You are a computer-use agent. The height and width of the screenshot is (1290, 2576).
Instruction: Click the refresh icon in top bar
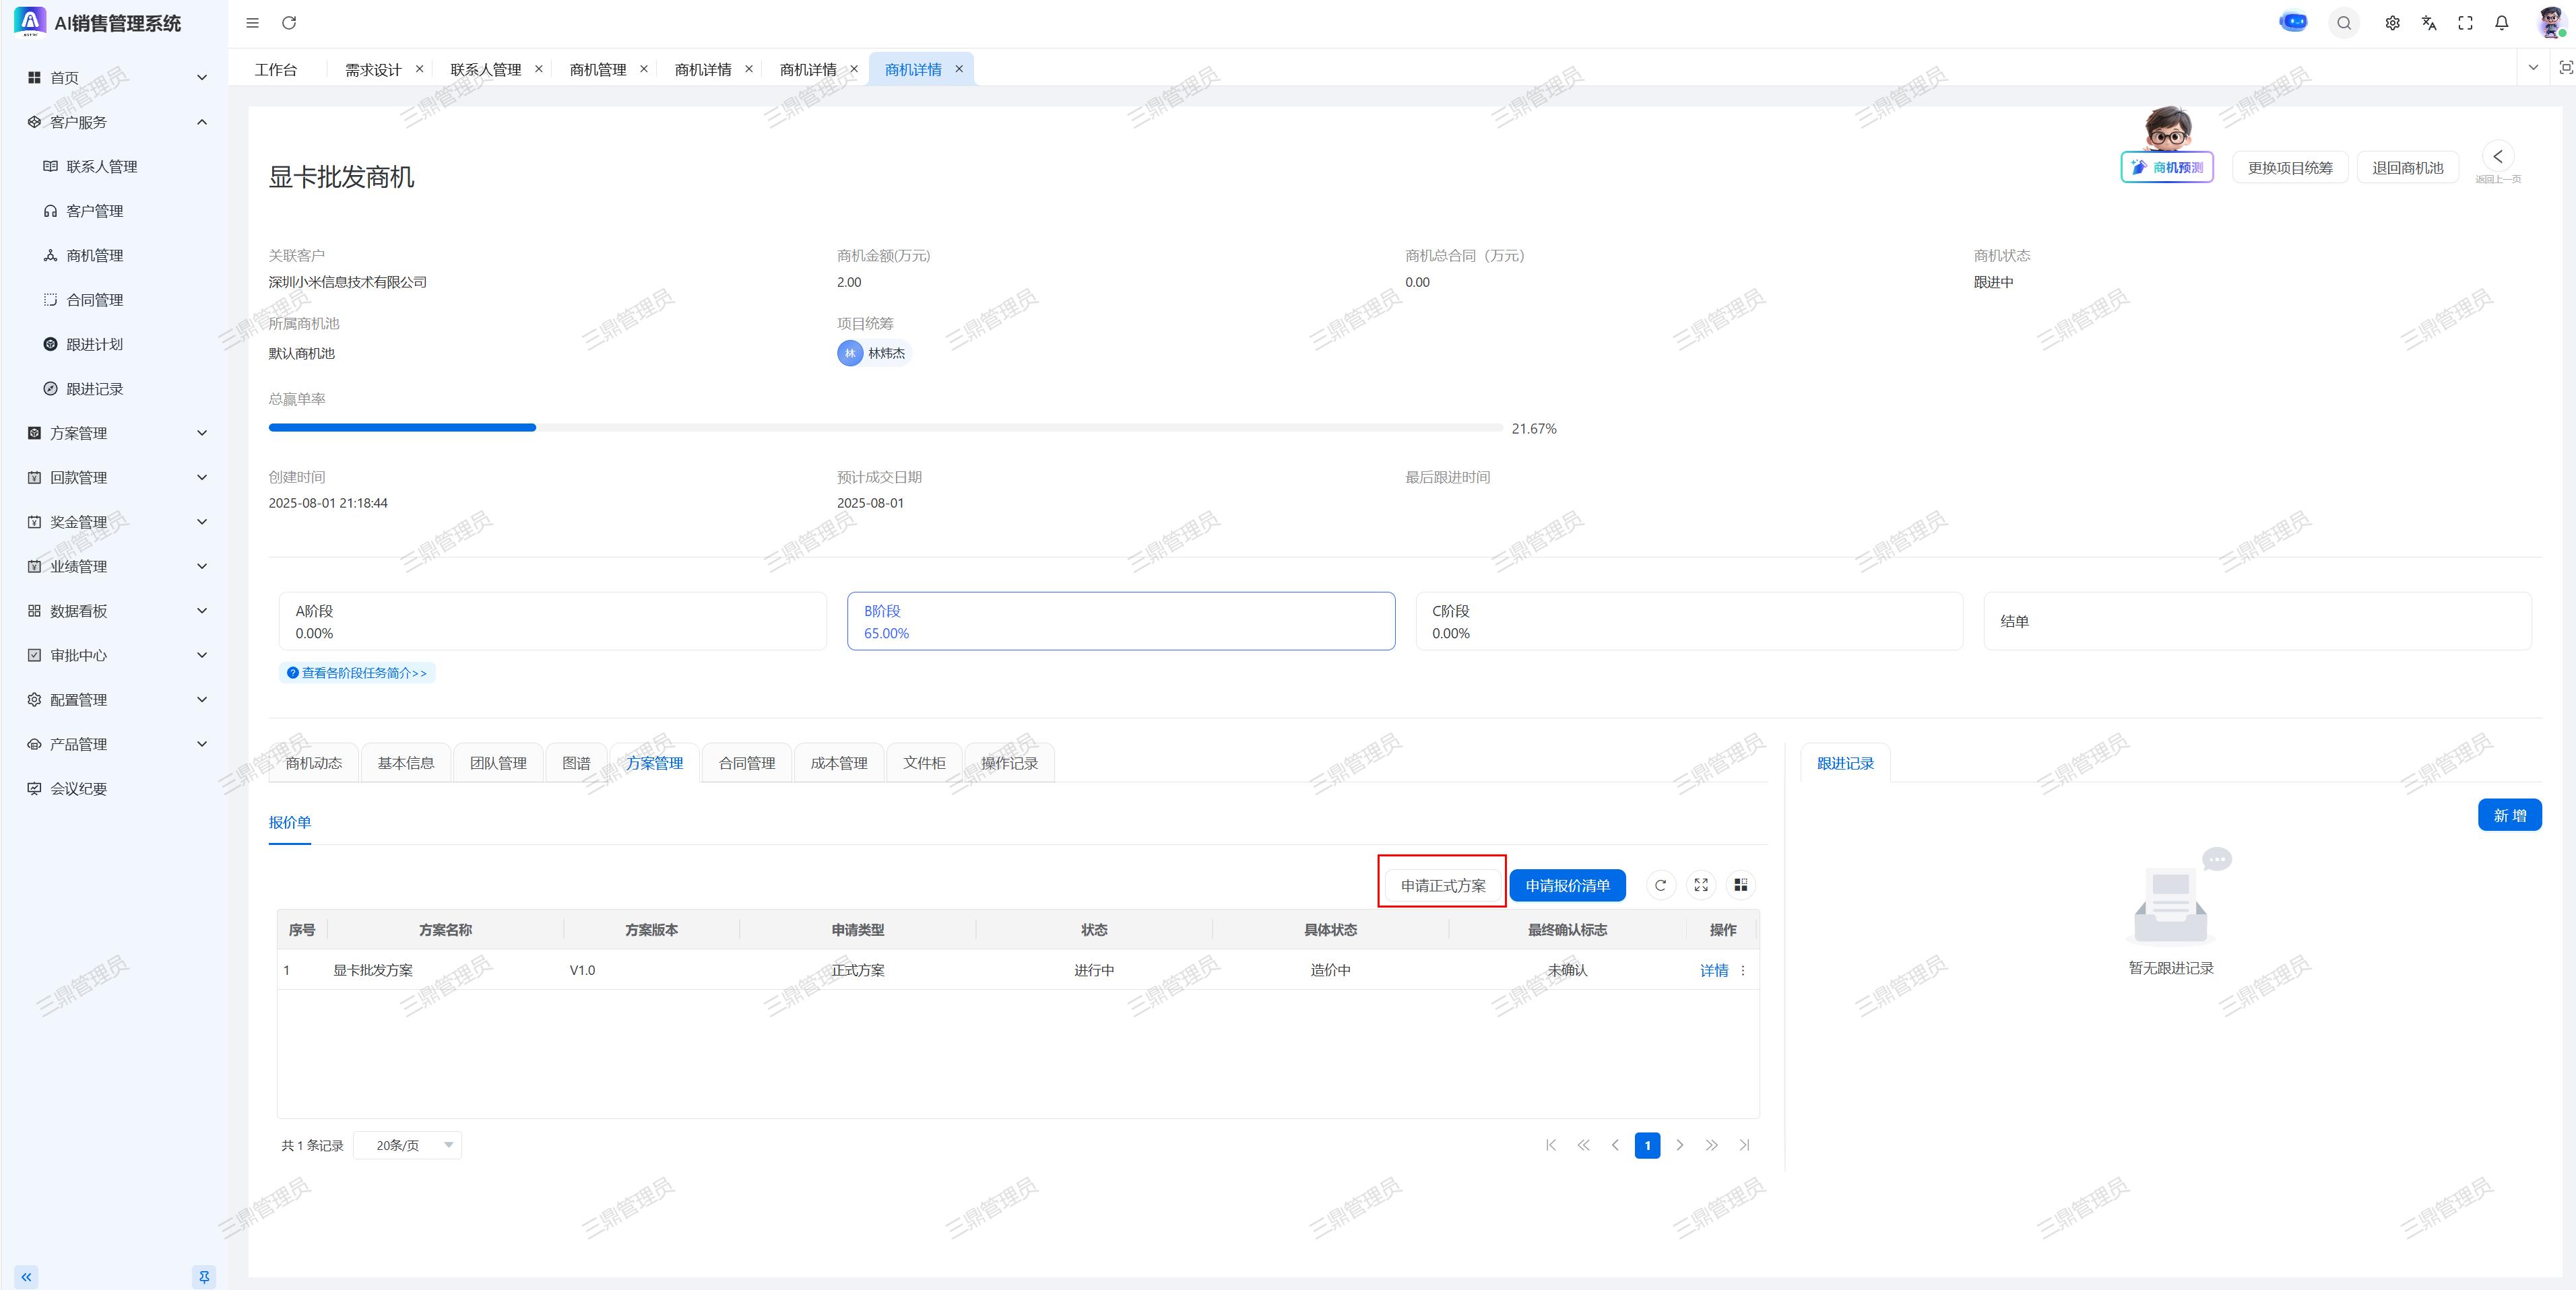point(289,23)
